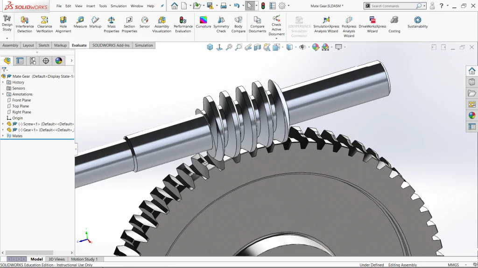Open the Simulation menu

119,6
